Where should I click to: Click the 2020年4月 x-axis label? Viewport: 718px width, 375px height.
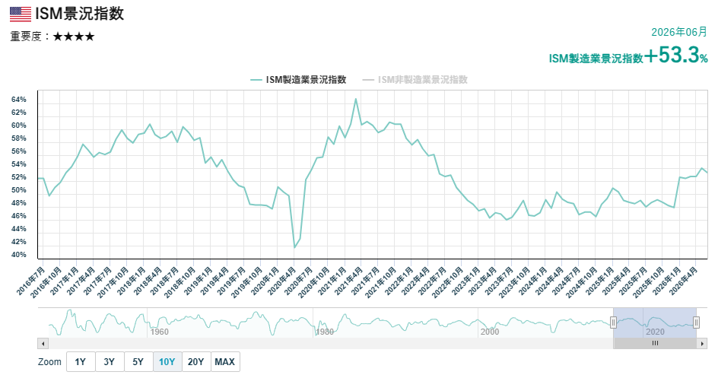point(282,280)
